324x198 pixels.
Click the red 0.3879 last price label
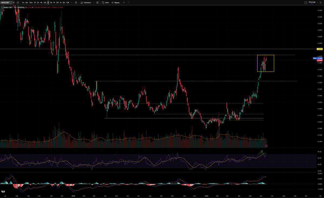tap(320, 60)
